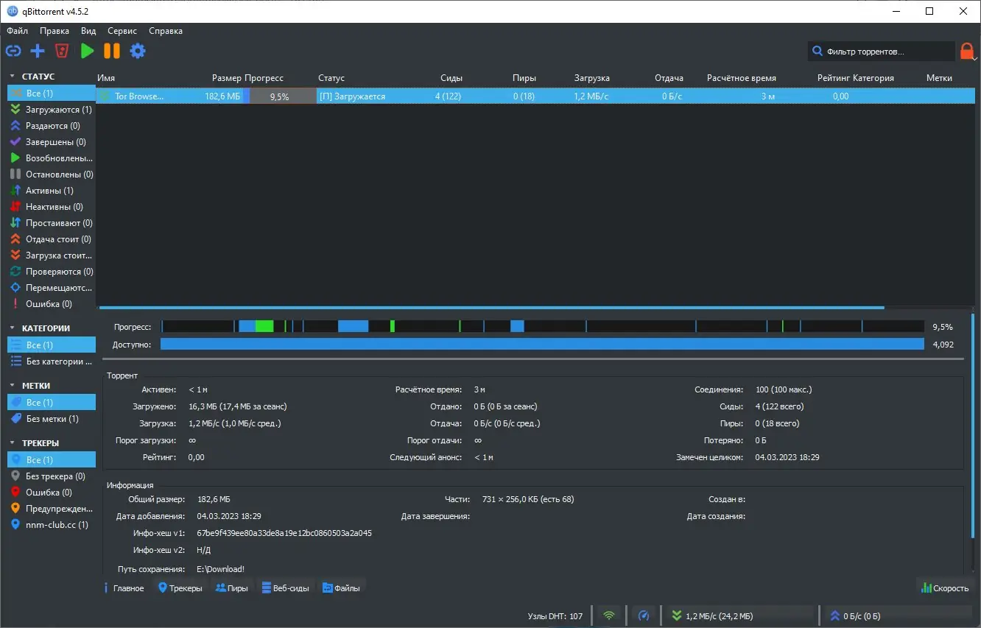
Task: Click the add torrent link icon
Action: 13,51
